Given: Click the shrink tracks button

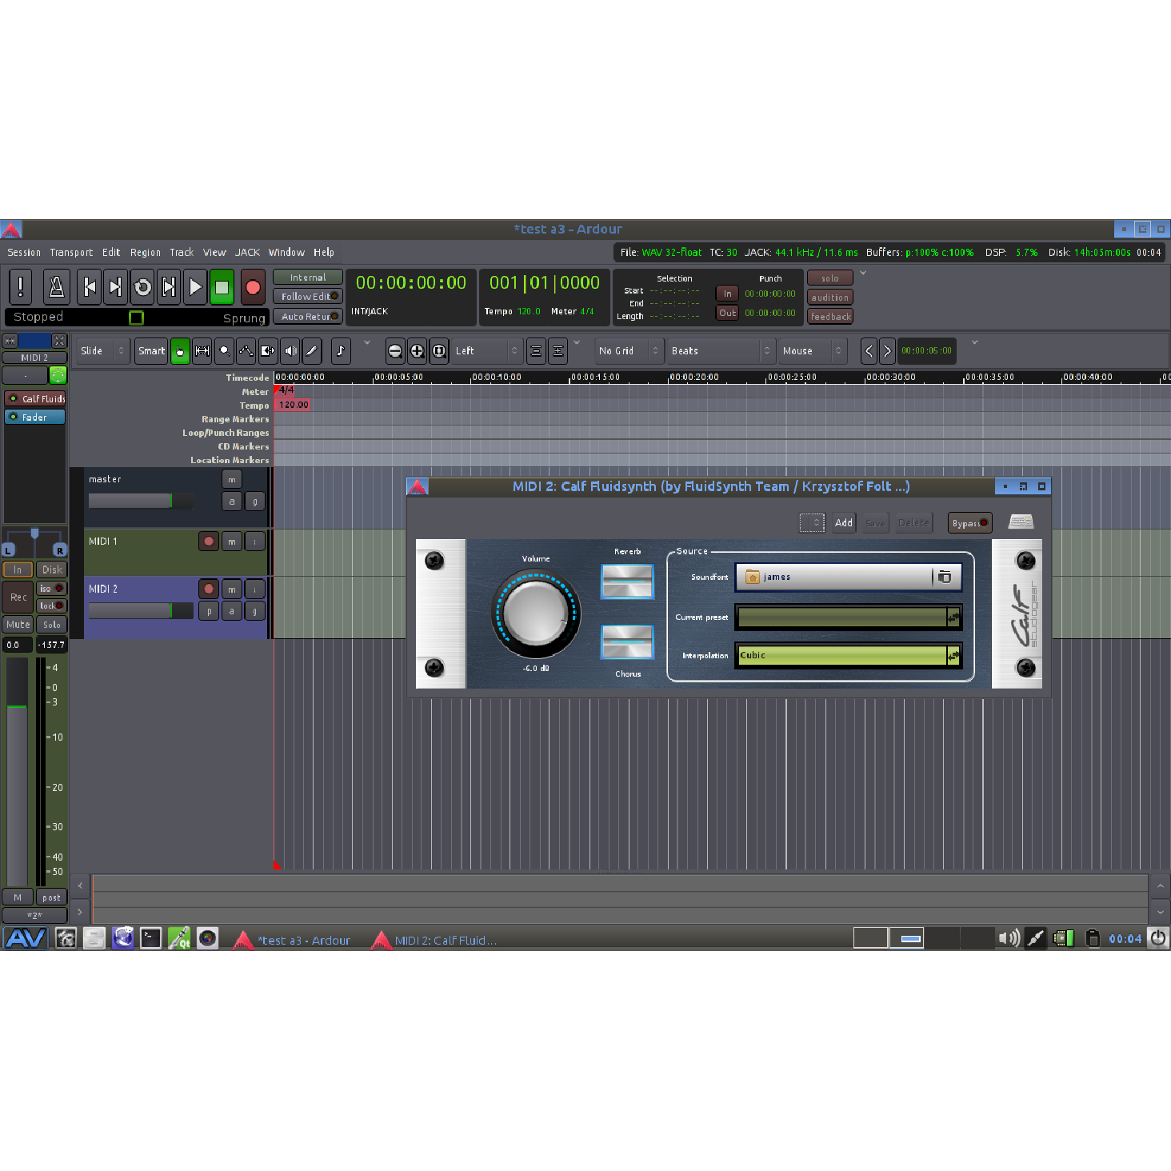Looking at the screenshot, I should point(536,350).
